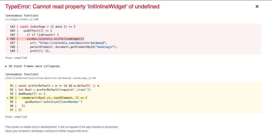
Task: Select the second (anonymous function) frame label
Action: click(22, 74)
